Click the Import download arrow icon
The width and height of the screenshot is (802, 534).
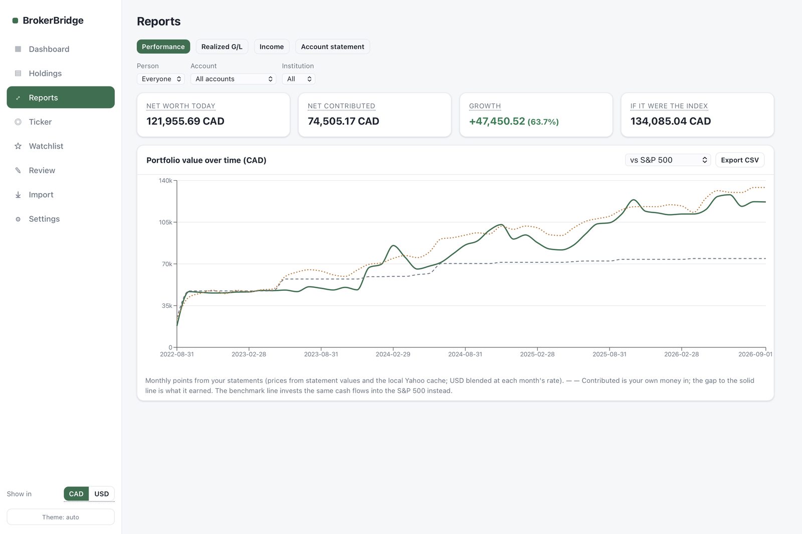[18, 195]
